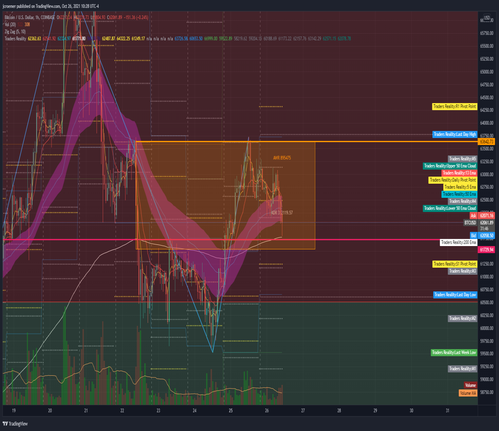Click the 60000.00 price axis value
The image size is (499, 431).
487,328
